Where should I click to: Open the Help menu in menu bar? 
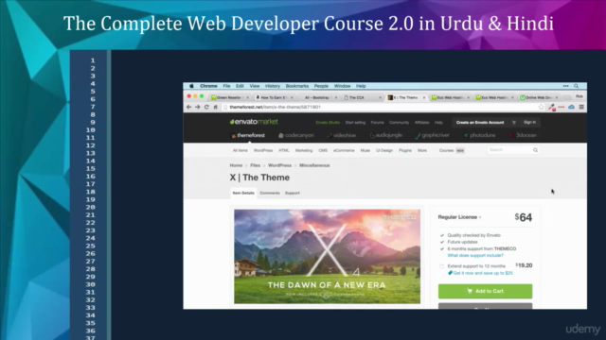pyautogui.click(x=361, y=86)
